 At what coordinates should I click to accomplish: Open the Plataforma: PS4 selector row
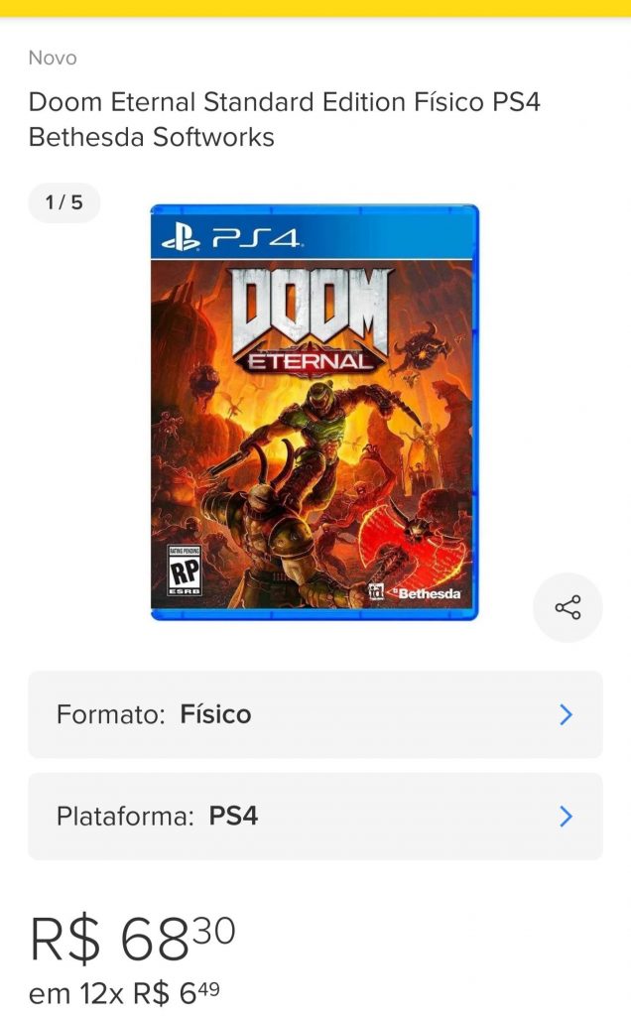pyautogui.click(x=315, y=817)
